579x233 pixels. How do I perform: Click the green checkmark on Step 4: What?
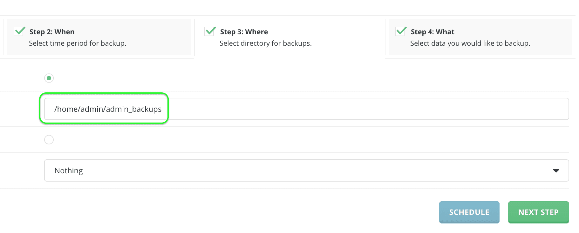point(400,31)
